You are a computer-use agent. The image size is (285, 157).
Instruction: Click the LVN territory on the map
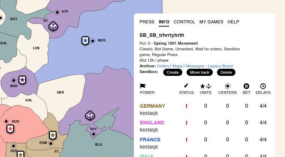coord(36,48)
